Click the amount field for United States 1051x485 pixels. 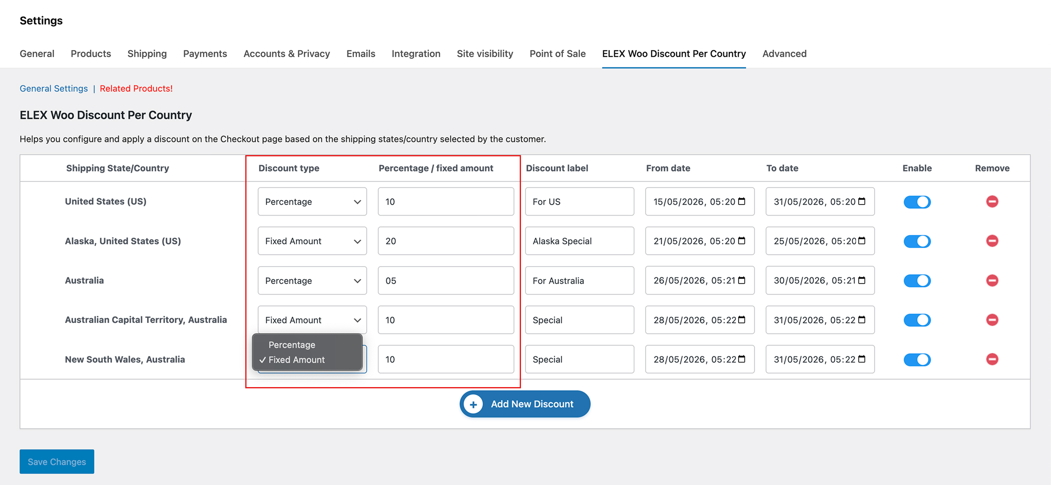click(x=446, y=202)
